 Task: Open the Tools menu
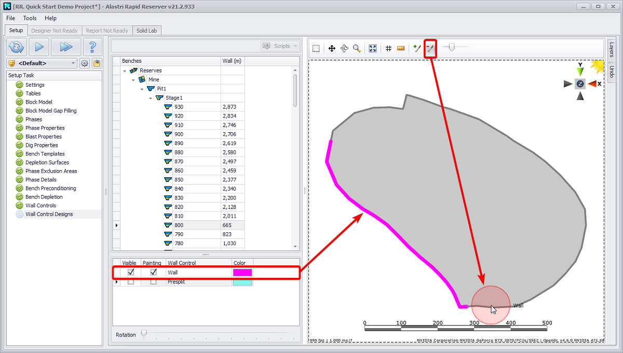[30, 18]
